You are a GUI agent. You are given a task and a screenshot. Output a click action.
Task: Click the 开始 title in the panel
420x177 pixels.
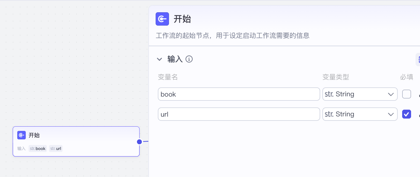click(182, 19)
